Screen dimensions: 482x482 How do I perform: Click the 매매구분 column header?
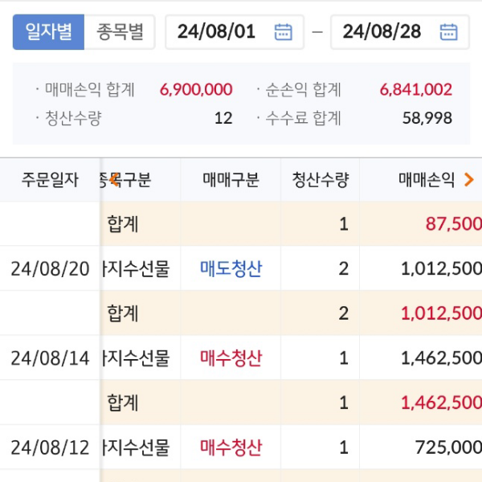click(231, 180)
